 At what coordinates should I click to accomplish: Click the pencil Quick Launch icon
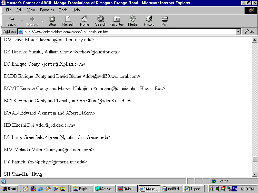[x=48, y=189]
